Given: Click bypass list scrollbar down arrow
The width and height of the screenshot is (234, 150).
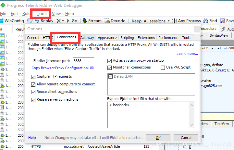Looking at the screenshot, I should 192,125.
